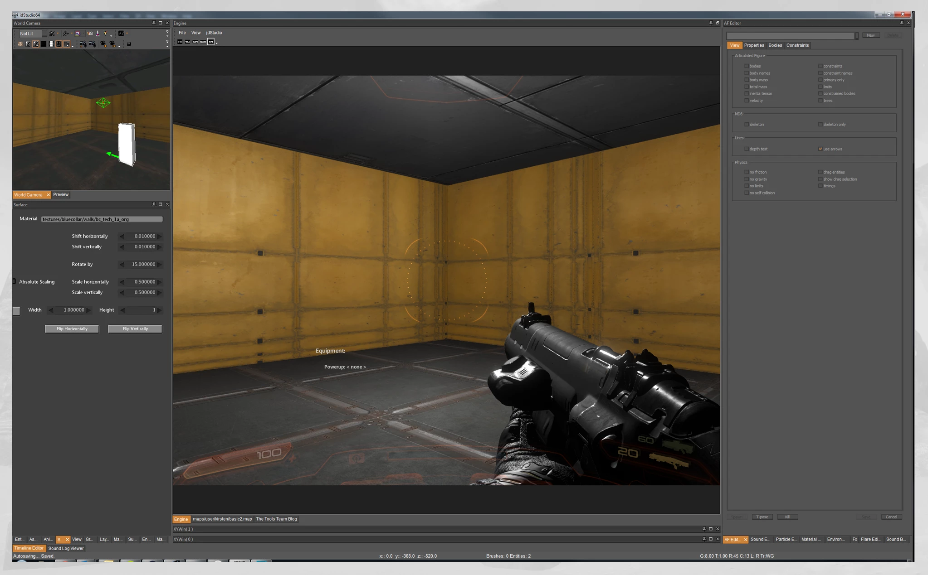Enable the no gravity physics checkbox
This screenshot has height=575, width=928.
click(x=747, y=179)
